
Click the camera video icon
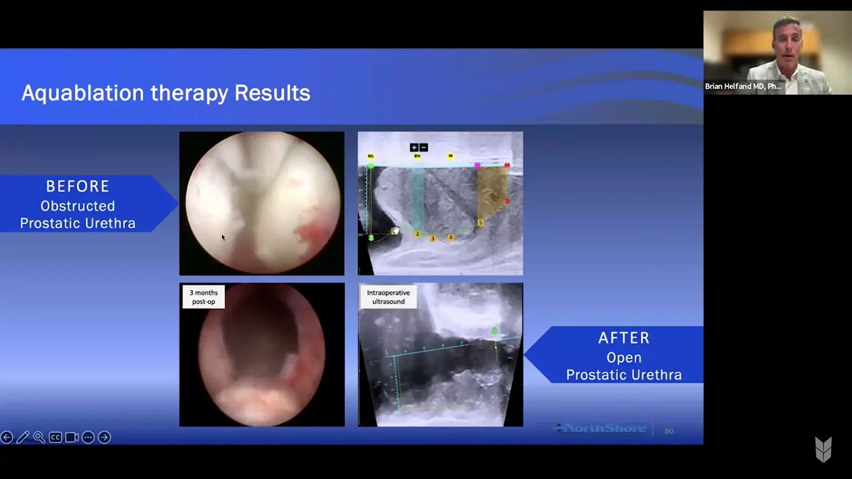(71, 437)
